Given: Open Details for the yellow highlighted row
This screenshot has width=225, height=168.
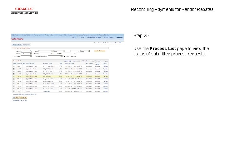Looking at the screenshot, I should 106,77.
